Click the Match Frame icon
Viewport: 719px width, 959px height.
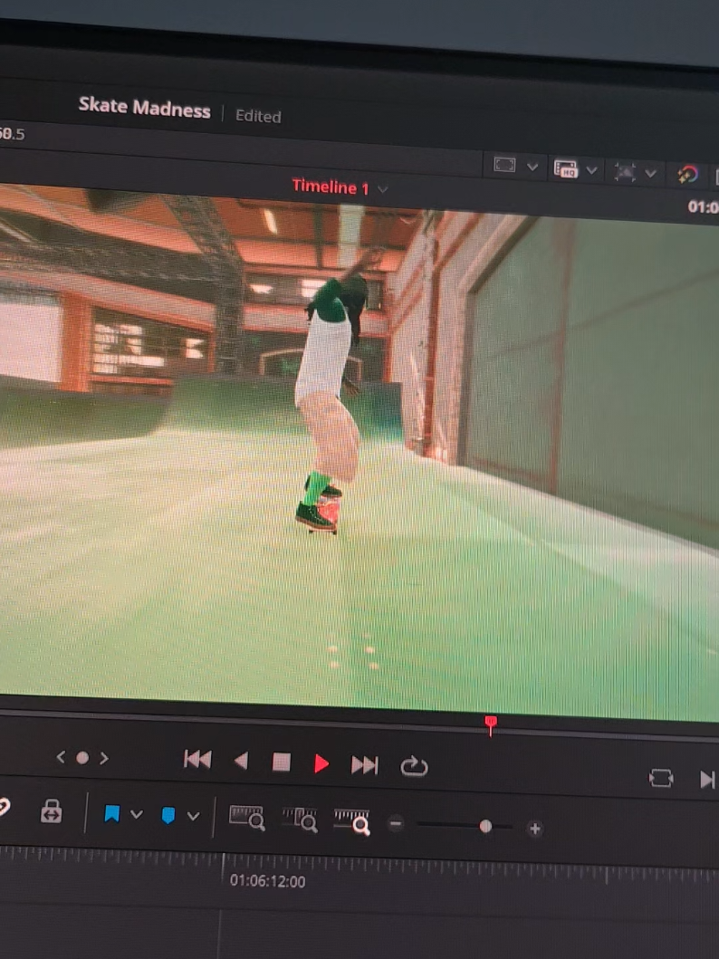click(x=661, y=778)
